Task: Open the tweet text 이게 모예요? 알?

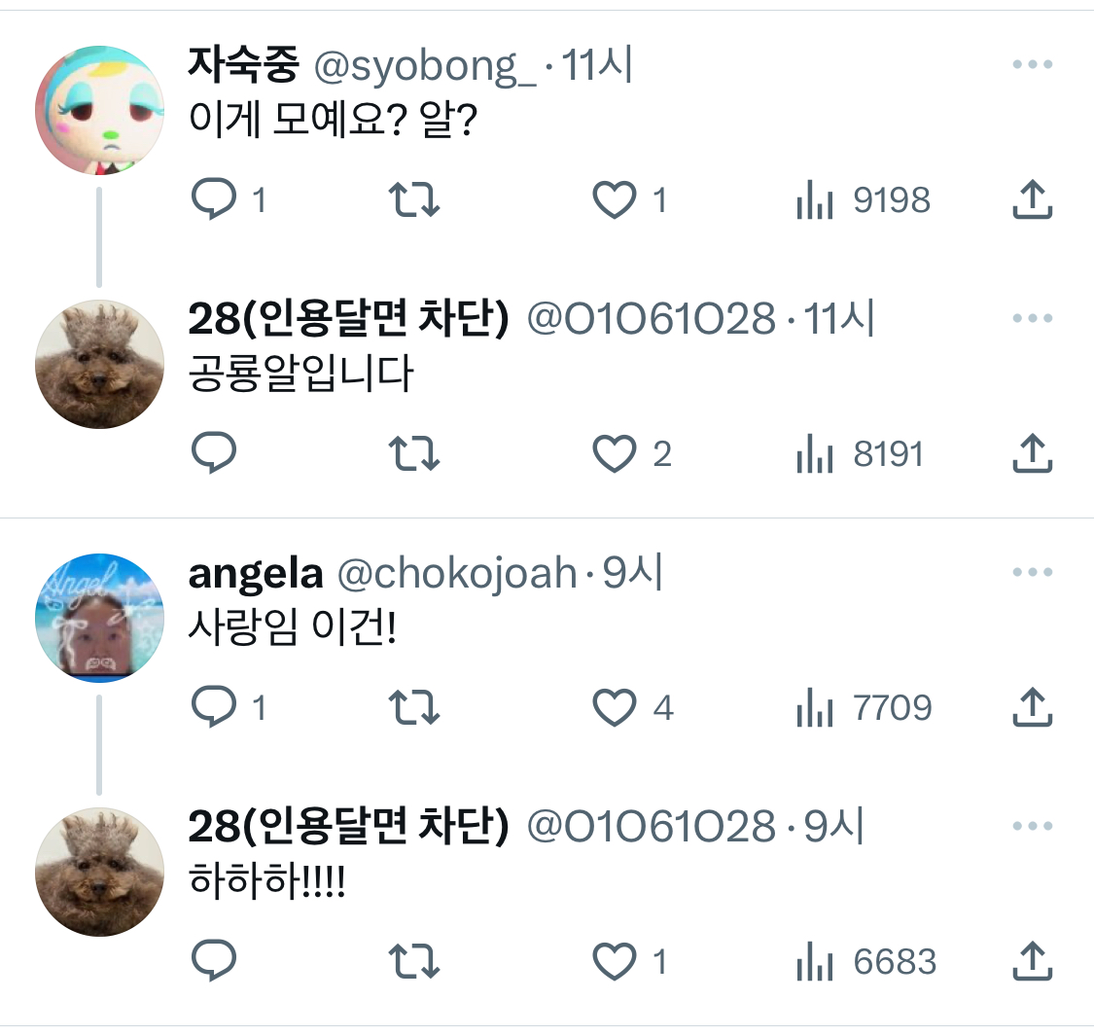Action: pos(333,120)
